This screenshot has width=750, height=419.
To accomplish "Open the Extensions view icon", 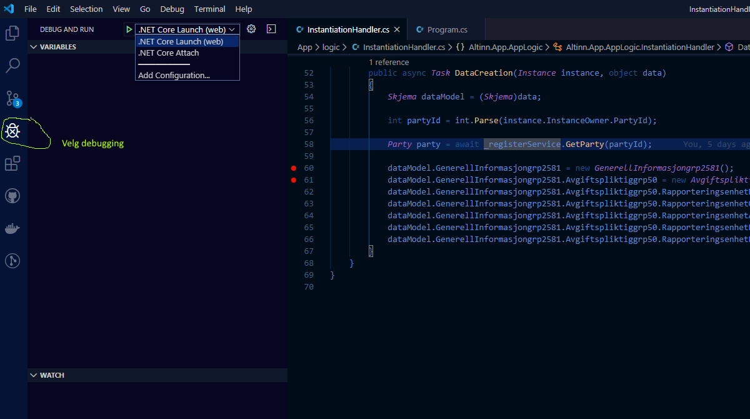I will (12, 164).
